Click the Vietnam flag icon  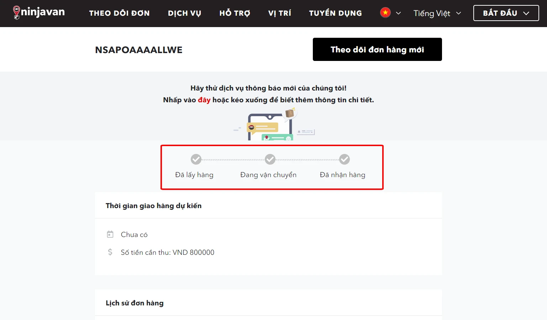point(385,13)
